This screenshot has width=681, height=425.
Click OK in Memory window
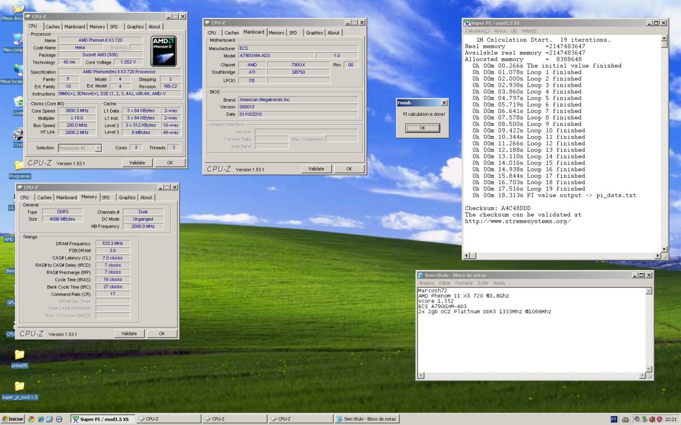click(x=162, y=334)
